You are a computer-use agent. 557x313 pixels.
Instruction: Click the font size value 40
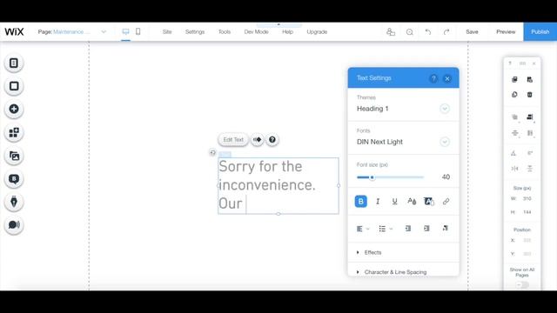point(446,177)
